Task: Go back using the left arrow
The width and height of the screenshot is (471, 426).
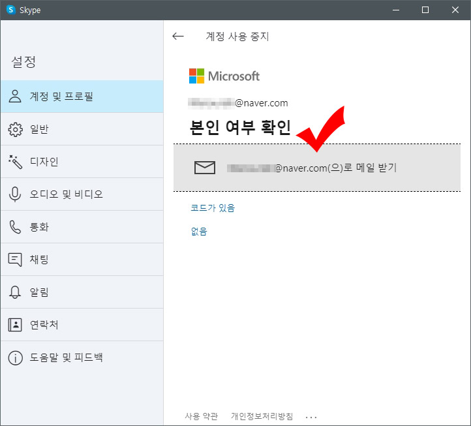Action: [x=178, y=37]
